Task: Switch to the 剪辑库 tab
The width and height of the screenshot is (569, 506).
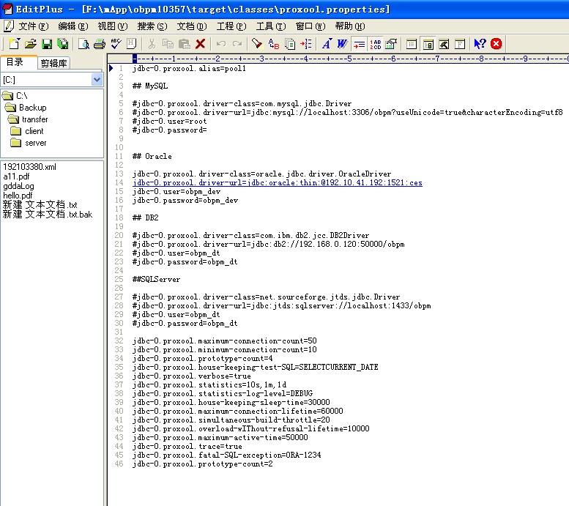Action: (x=53, y=63)
